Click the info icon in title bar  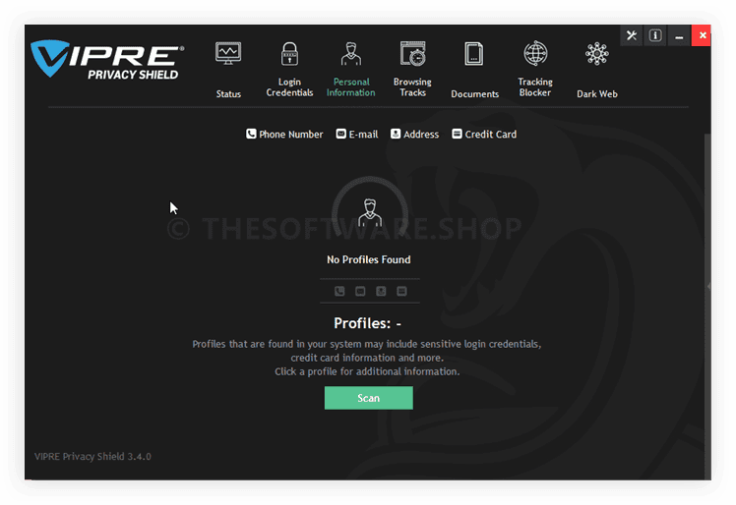pos(655,35)
